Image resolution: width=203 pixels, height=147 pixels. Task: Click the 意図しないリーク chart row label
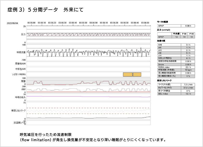click(18, 110)
